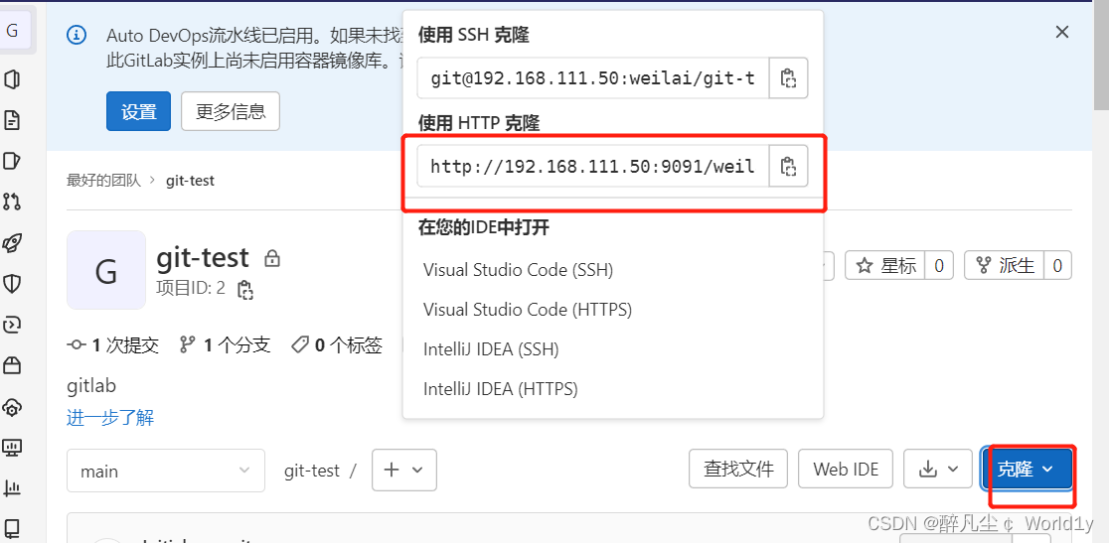Fork the project with 派生 button
Screen dimensions: 1109x543
pyautogui.click(x=1005, y=265)
